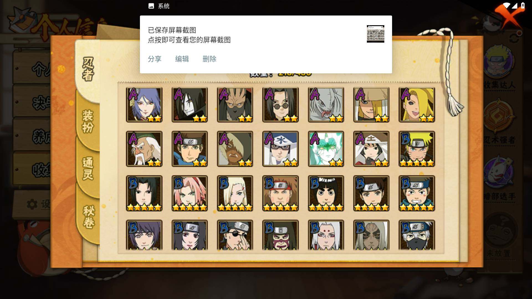Select the blonde Naruto B-rank card
Image resolution: width=532 pixels, height=299 pixels.
pos(417,149)
